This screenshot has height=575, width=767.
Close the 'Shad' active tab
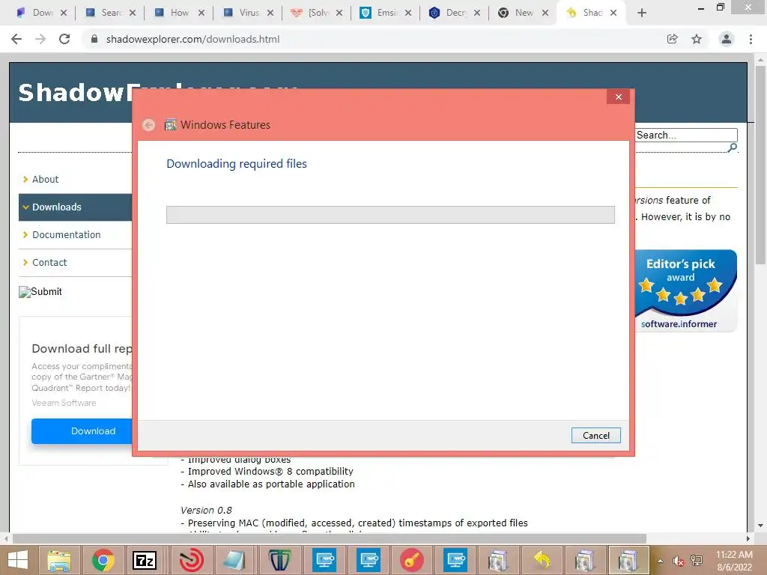(x=613, y=13)
